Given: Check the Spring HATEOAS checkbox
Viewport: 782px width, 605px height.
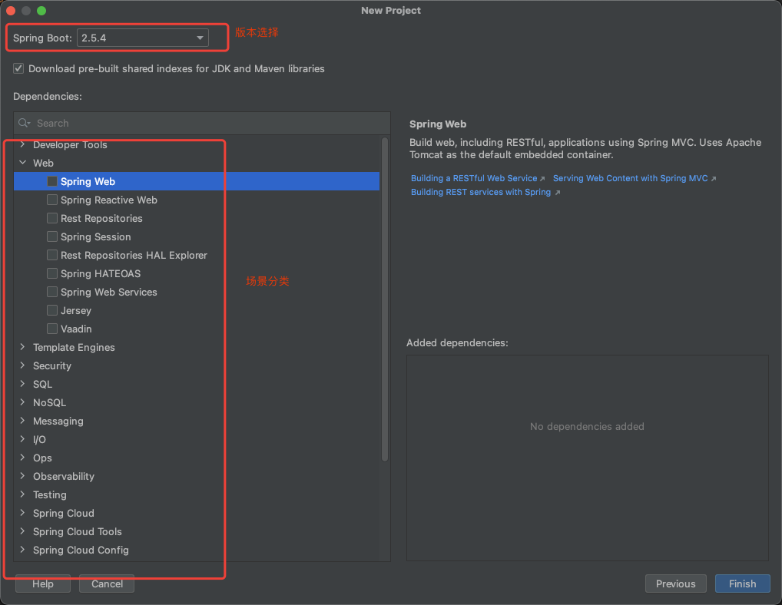Looking at the screenshot, I should pos(52,273).
